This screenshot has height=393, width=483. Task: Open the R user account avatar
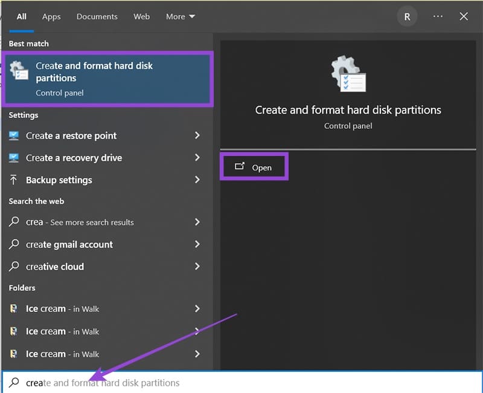pos(407,17)
